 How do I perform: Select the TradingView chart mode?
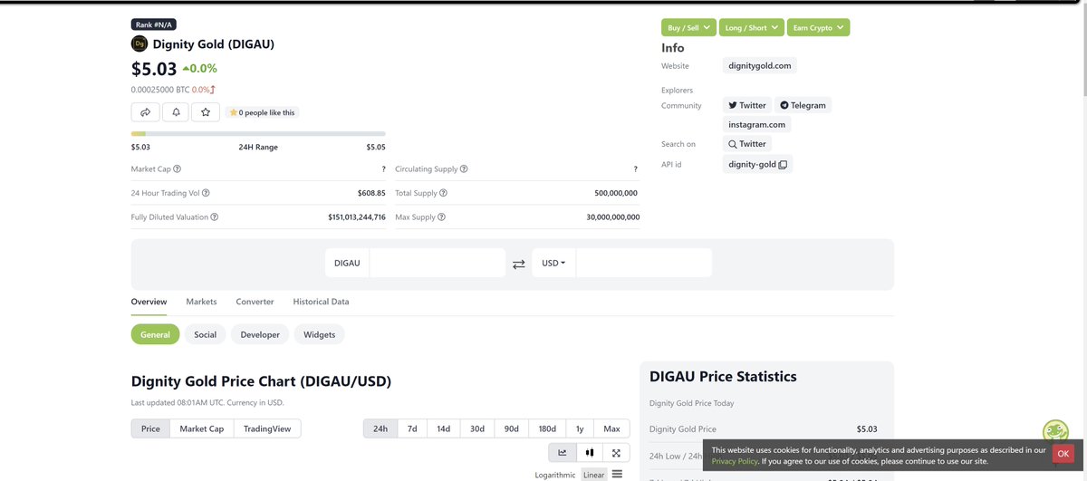coord(267,428)
